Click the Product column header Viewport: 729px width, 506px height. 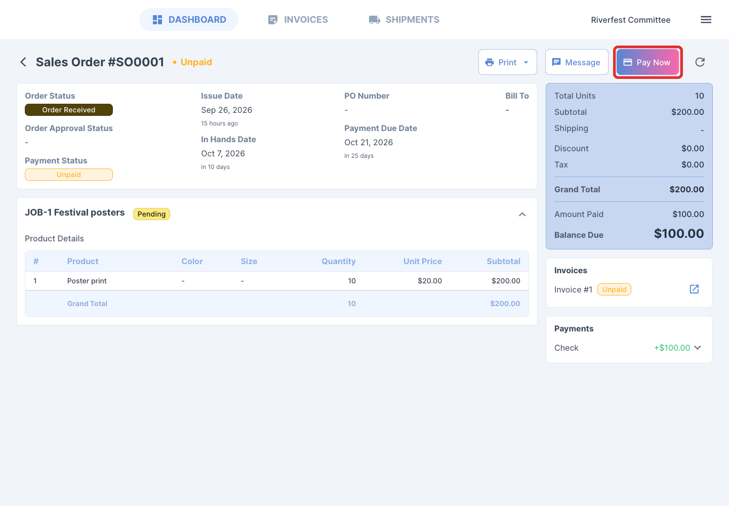point(83,261)
